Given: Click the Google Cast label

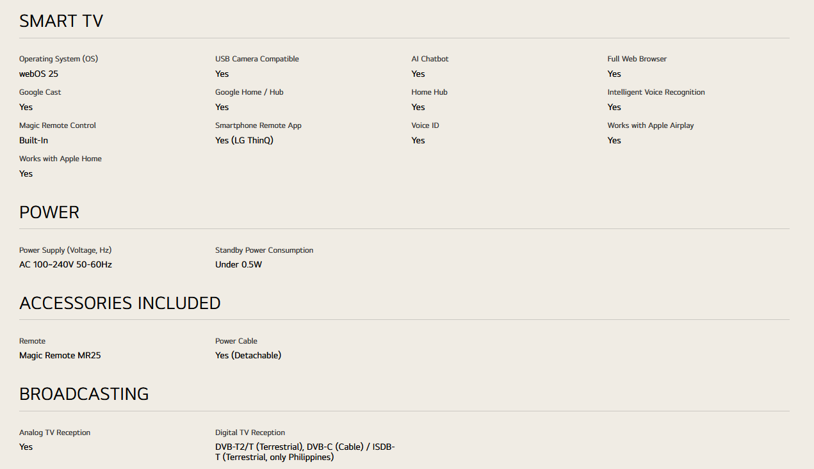Looking at the screenshot, I should 40,92.
